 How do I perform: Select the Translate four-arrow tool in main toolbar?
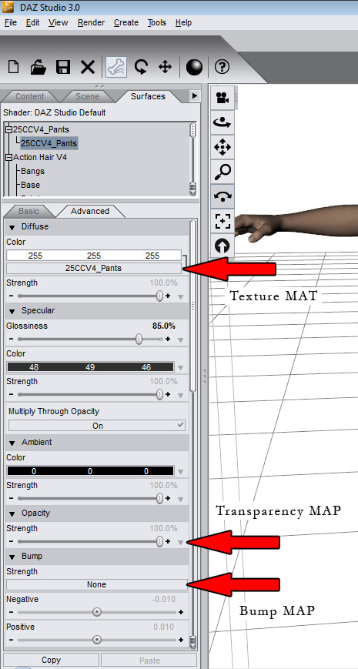tap(165, 67)
